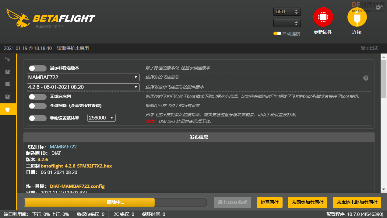Viewport: 387px width, 218px height.
Task: Select the active firmware flasher chip tab
Action: pos(8,109)
